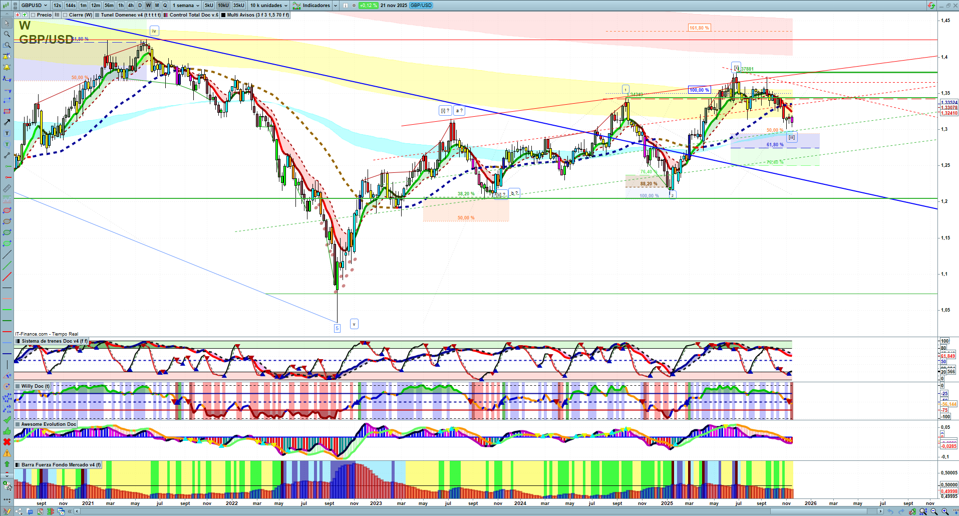Toggle Multi Avisos indicator visibility

click(x=223, y=15)
